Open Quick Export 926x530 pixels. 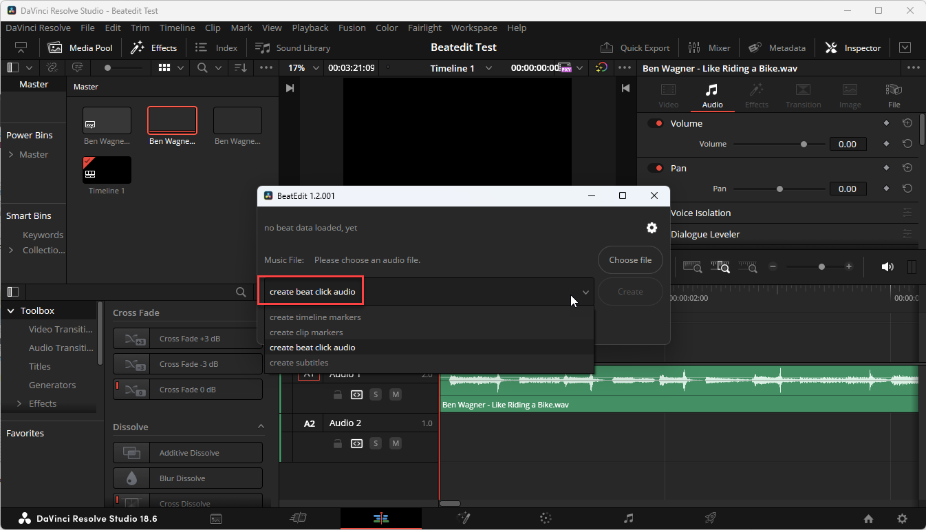[x=635, y=47]
